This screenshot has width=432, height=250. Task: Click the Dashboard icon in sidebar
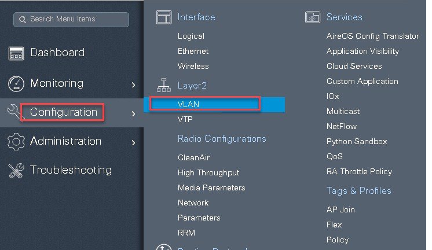click(16, 53)
